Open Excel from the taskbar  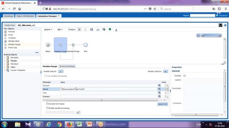pos(80,124)
